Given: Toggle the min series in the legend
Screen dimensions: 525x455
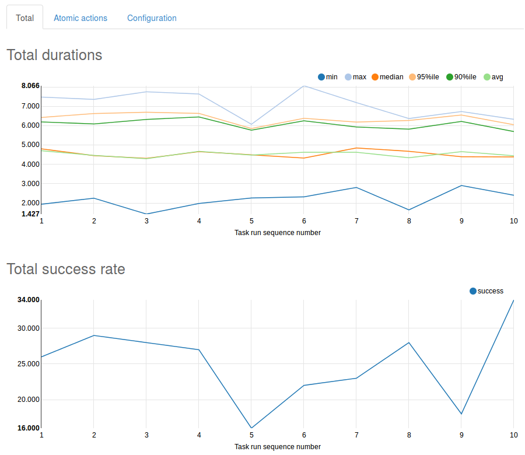Looking at the screenshot, I should pos(332,76).
